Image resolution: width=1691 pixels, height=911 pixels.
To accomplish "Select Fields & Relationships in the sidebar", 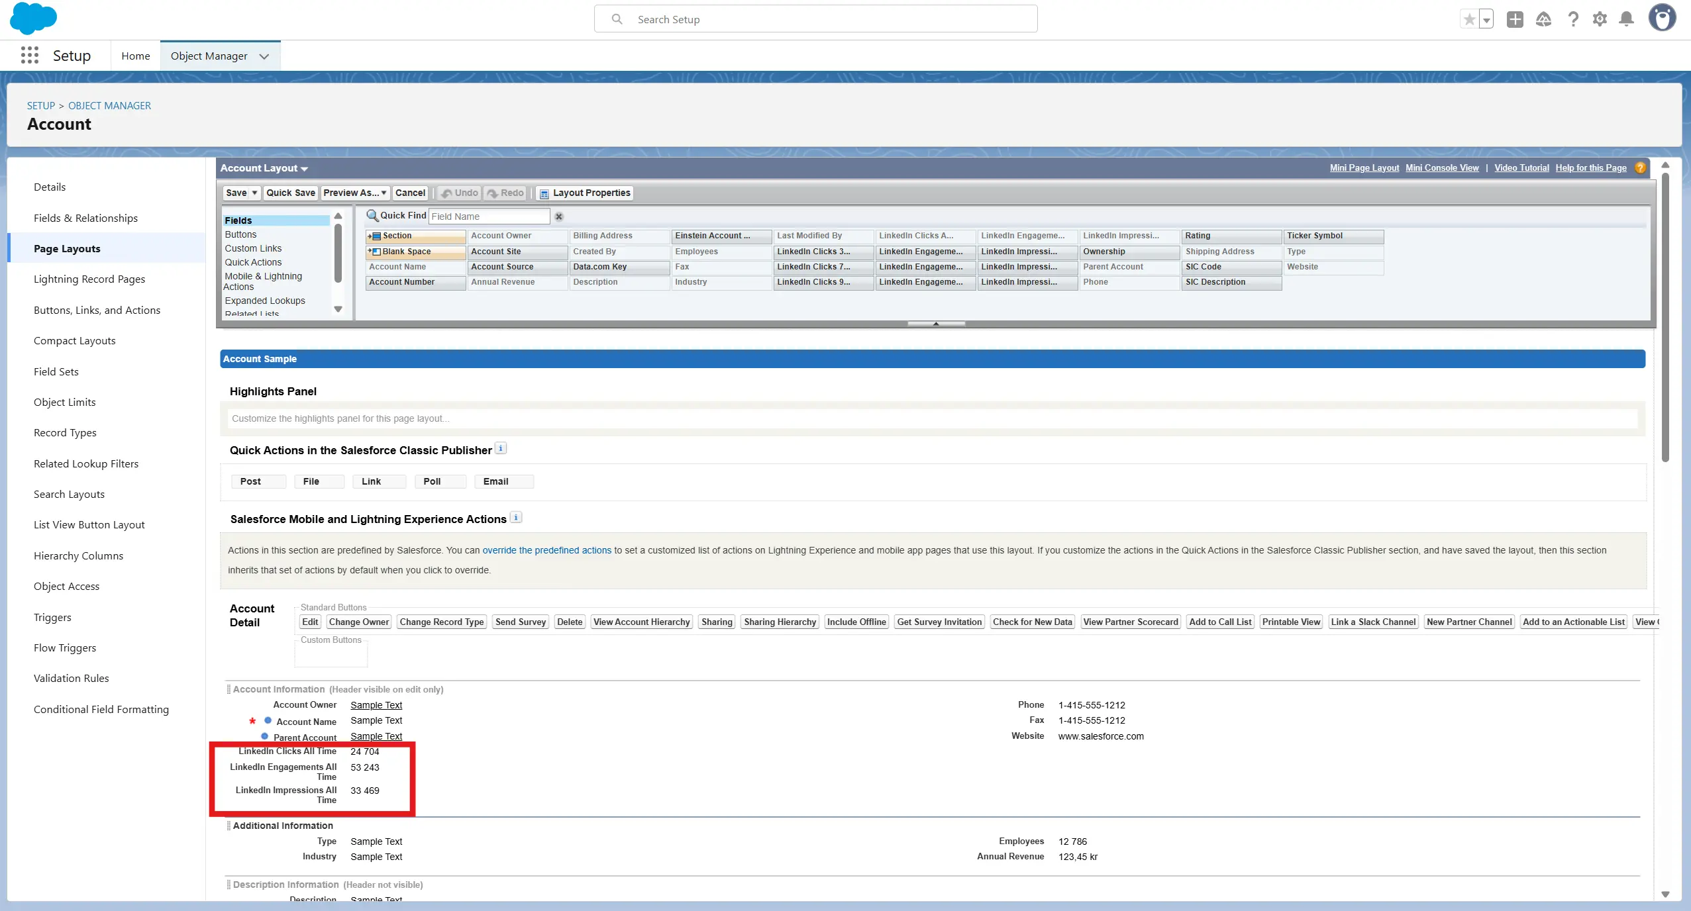I will point(85,218).
